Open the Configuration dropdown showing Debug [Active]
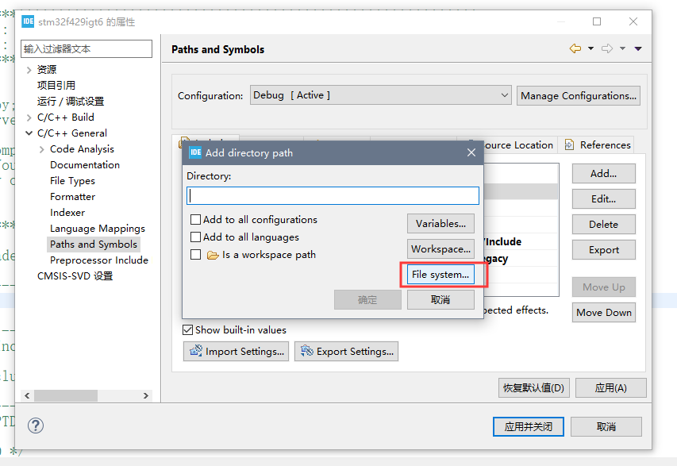The width and height of the screenshot is (677, 466). click(506, 95)
